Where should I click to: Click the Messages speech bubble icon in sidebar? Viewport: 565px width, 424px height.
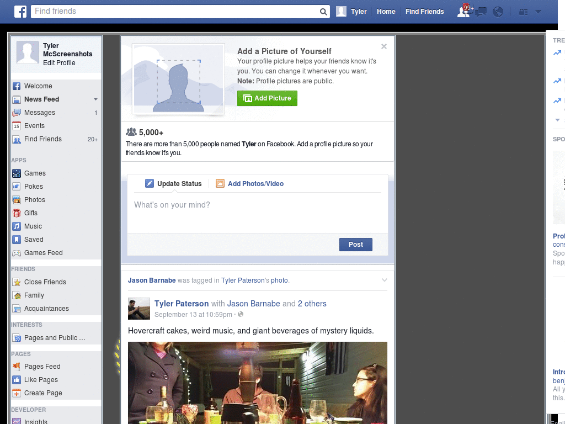17,113
